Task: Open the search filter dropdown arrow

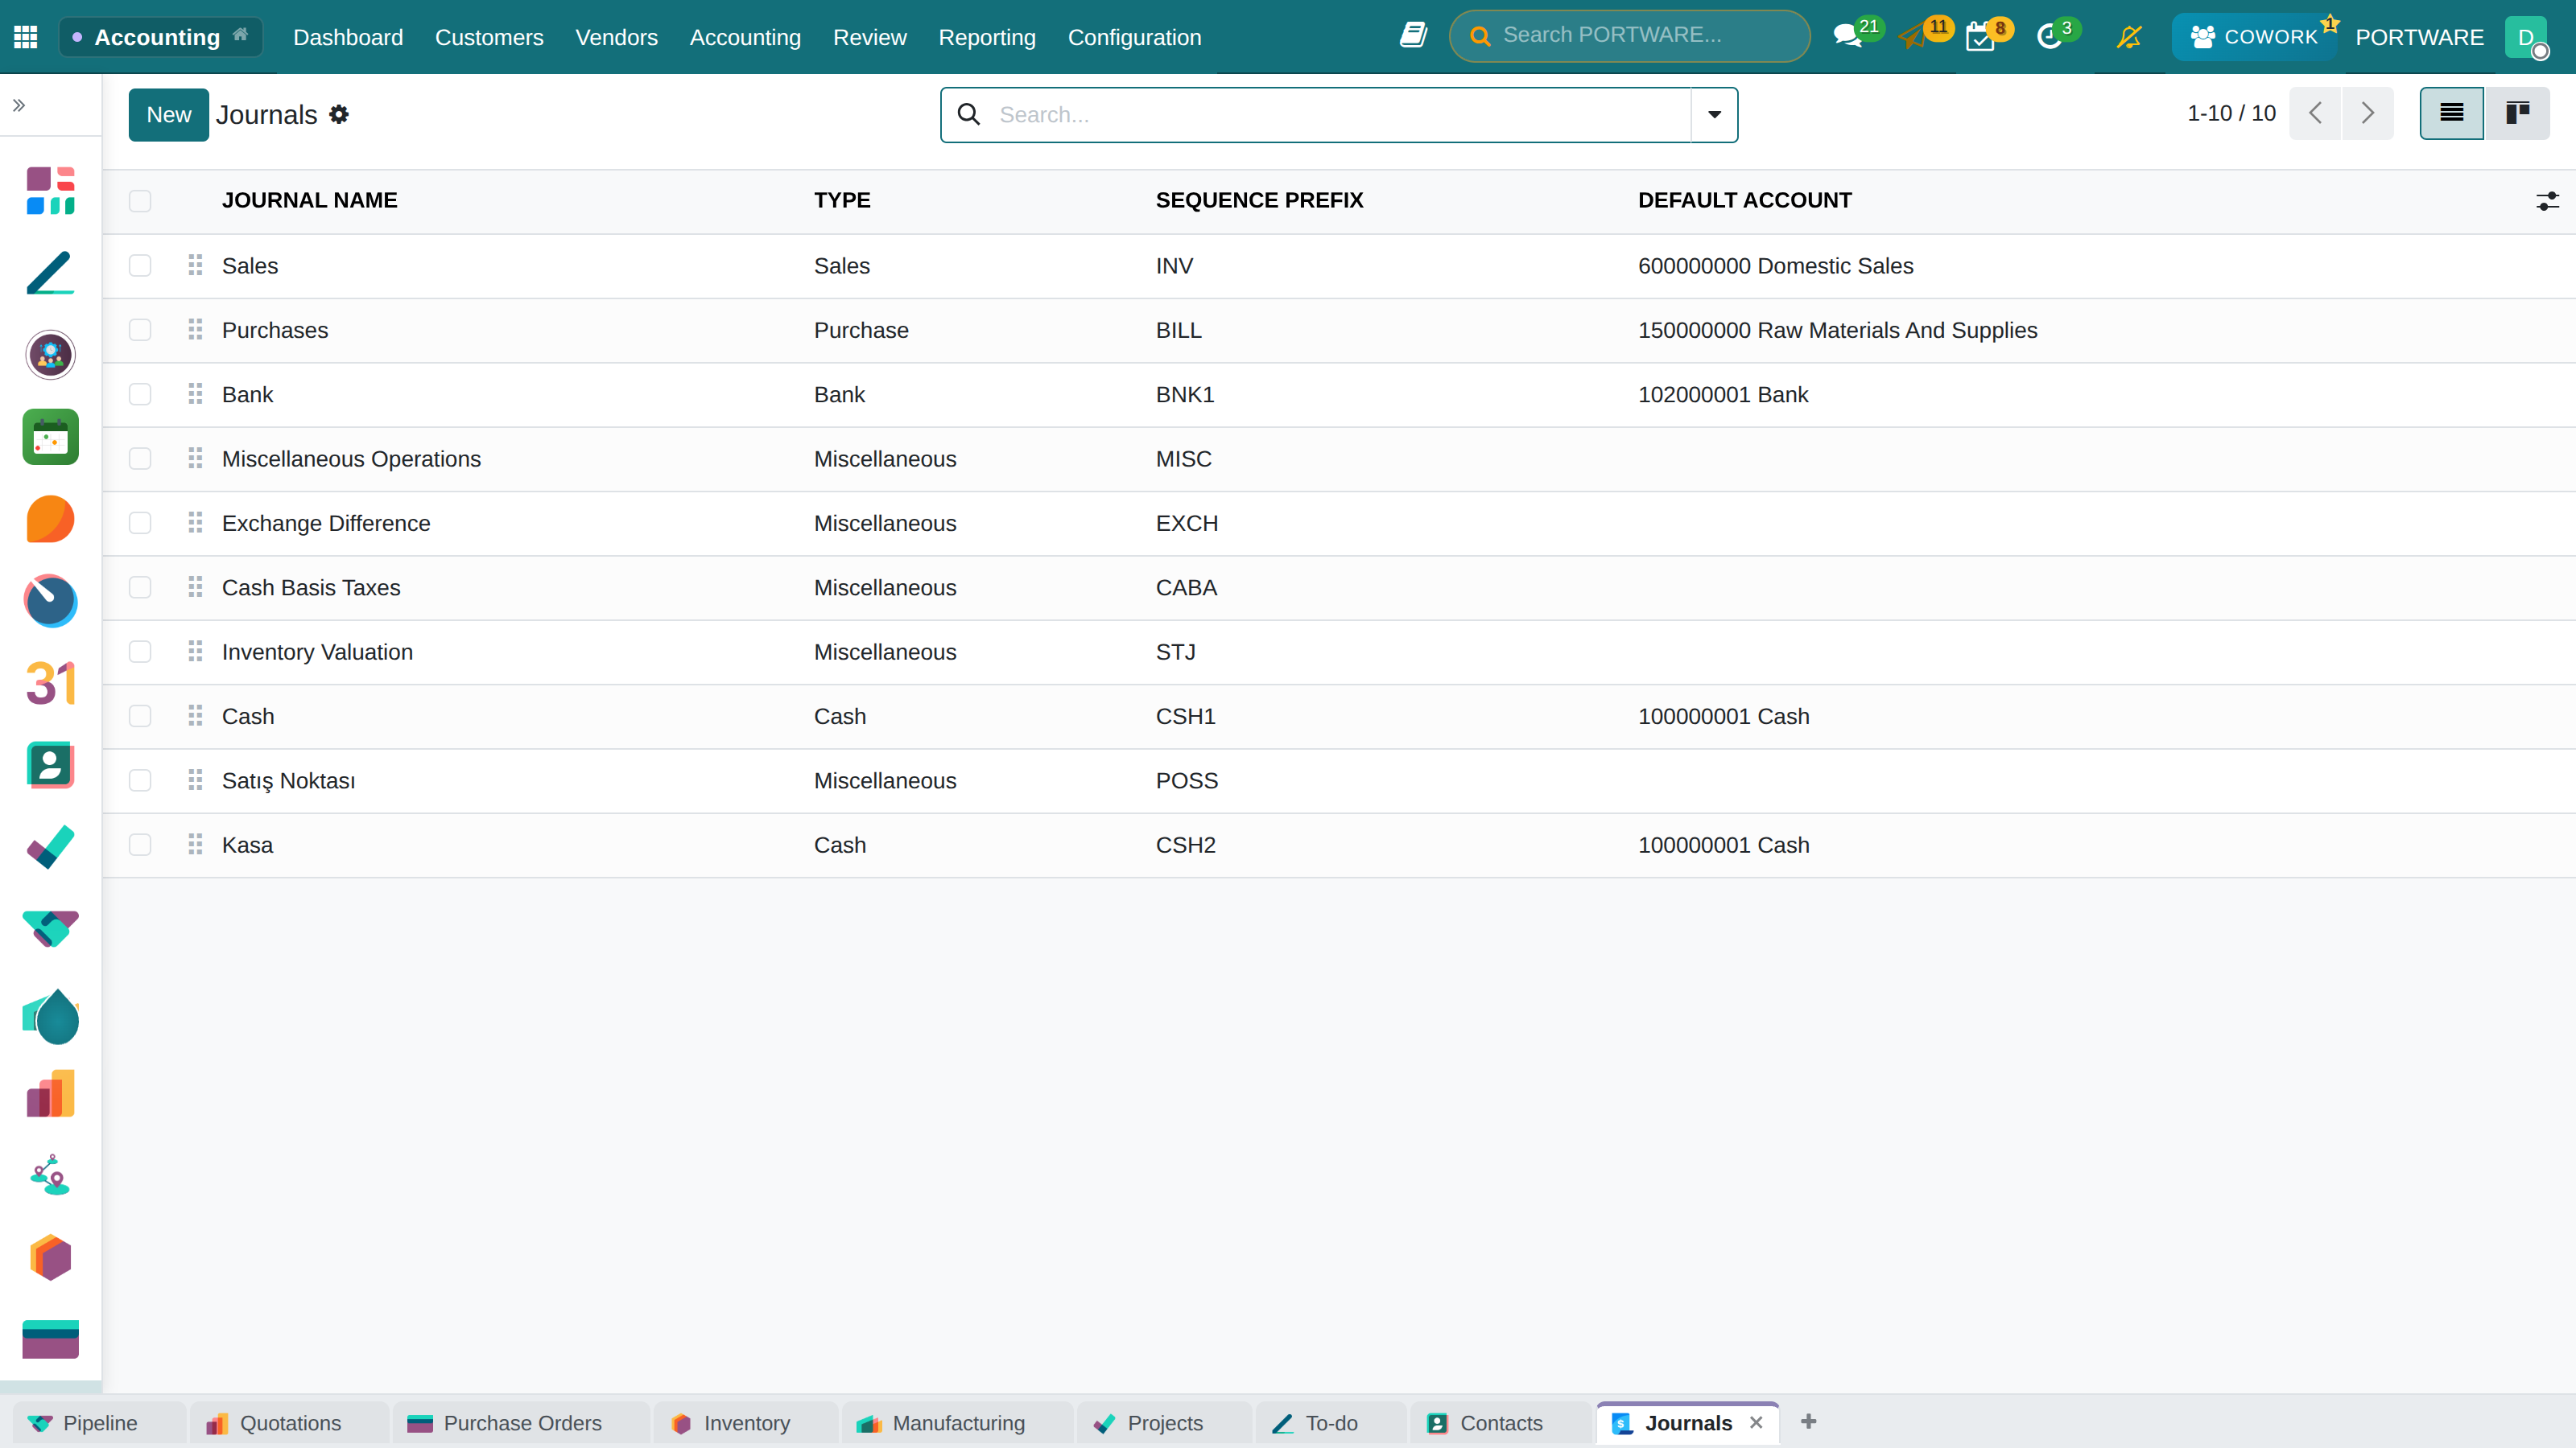Action: pyautogui.click(x=1714, y=115)
